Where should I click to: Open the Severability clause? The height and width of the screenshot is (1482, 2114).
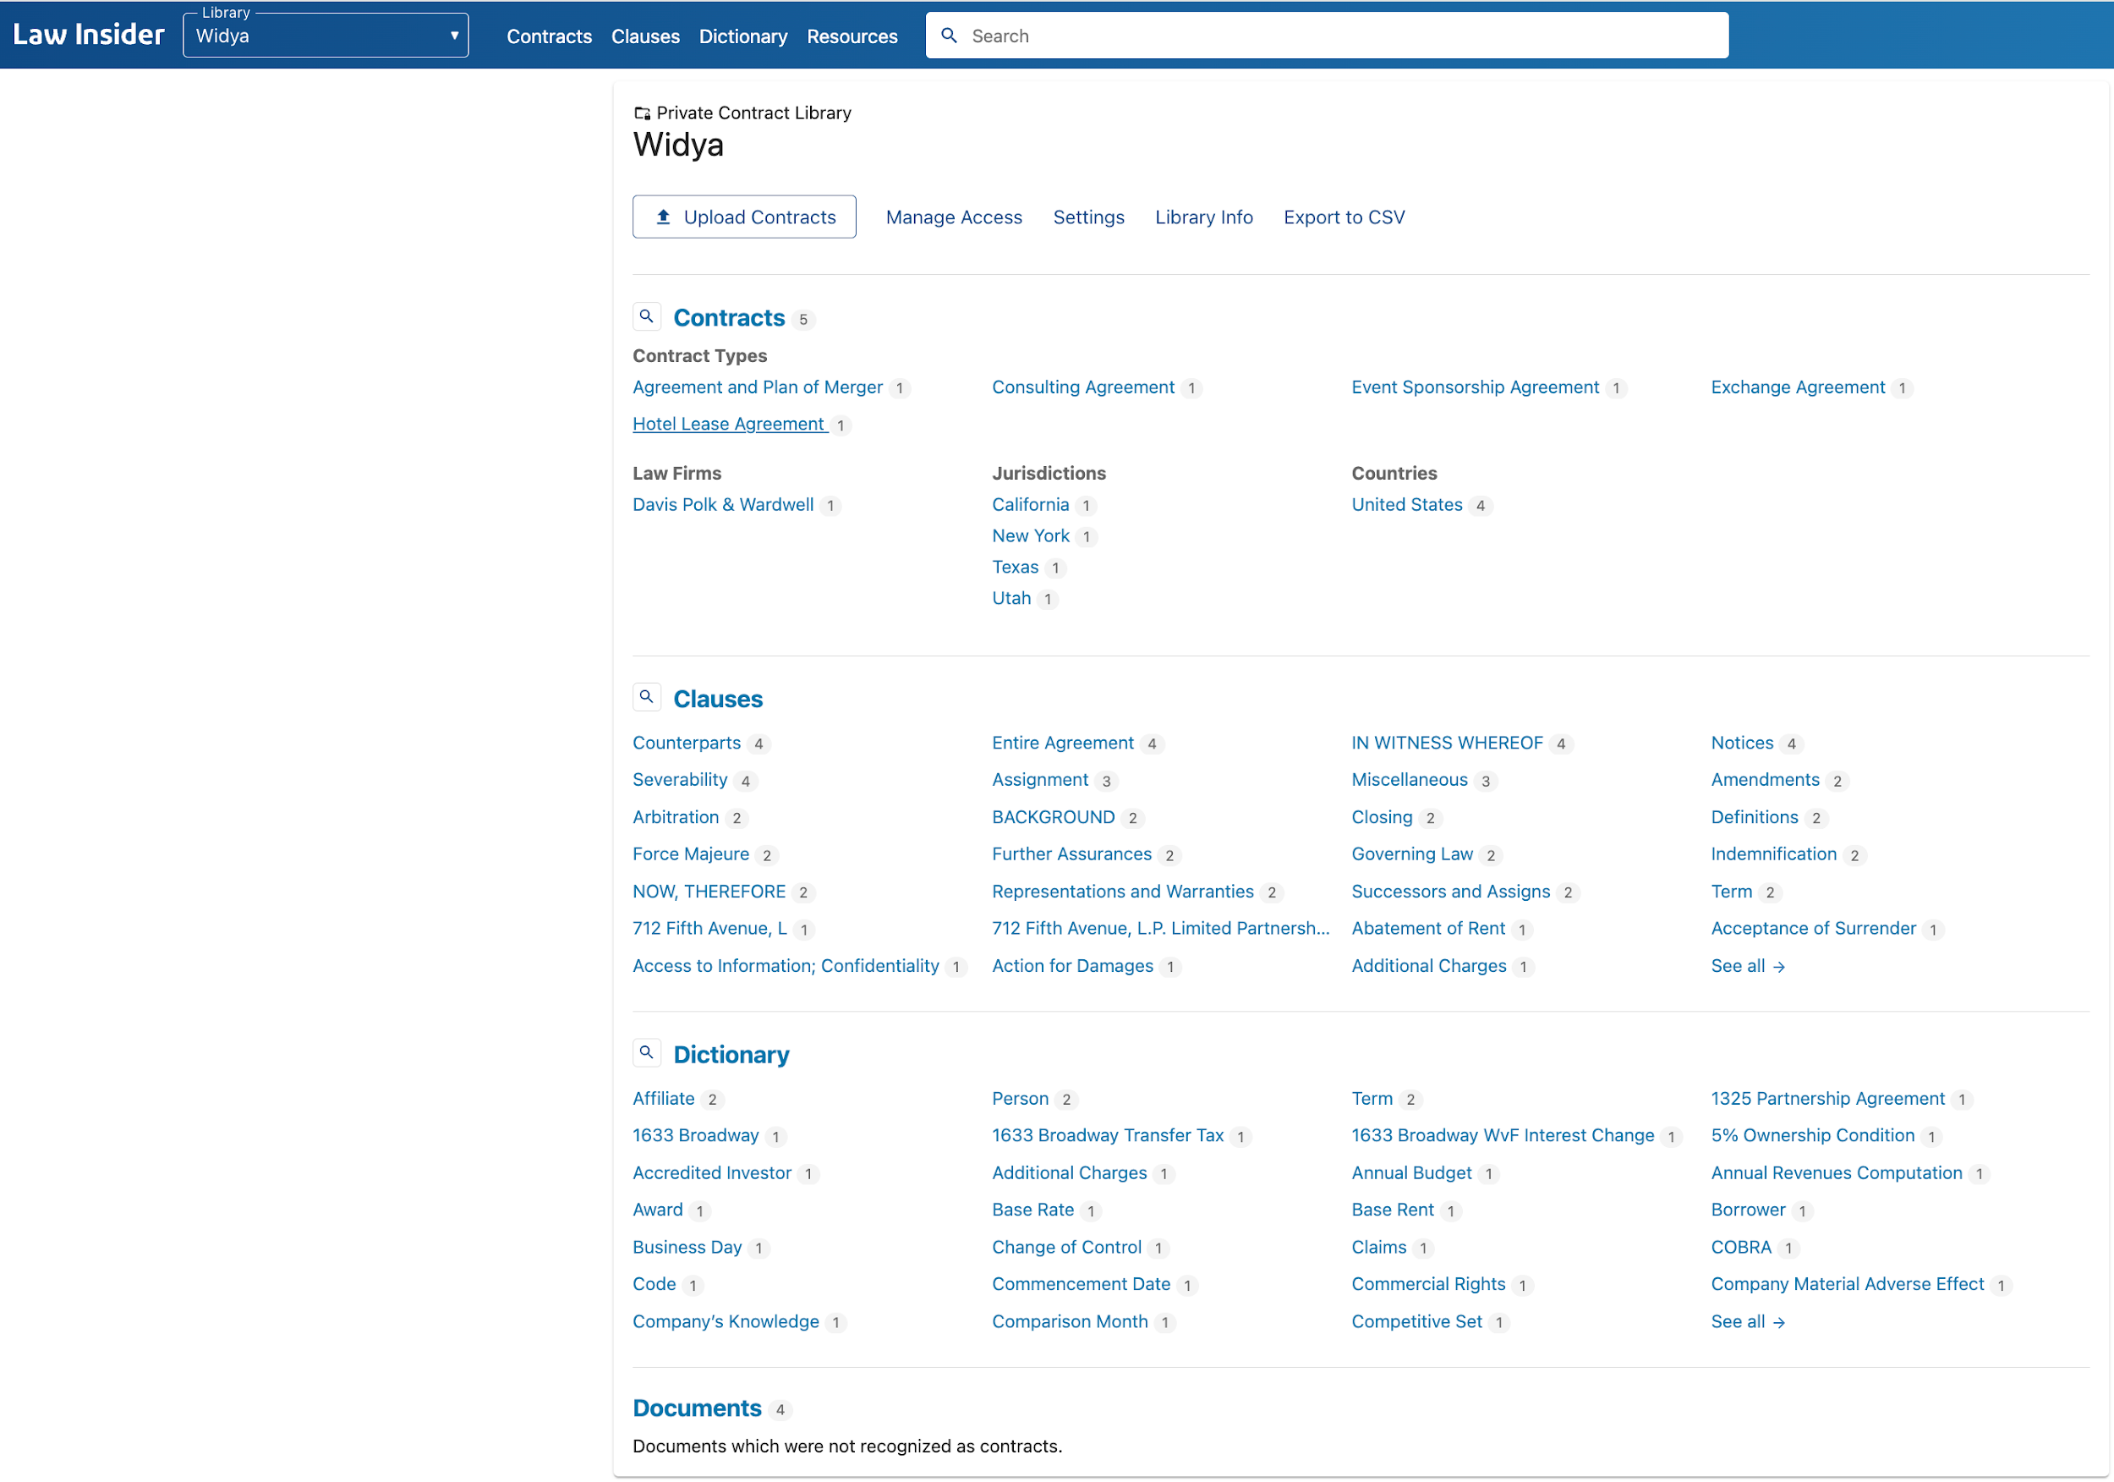[x=680, y=780]
